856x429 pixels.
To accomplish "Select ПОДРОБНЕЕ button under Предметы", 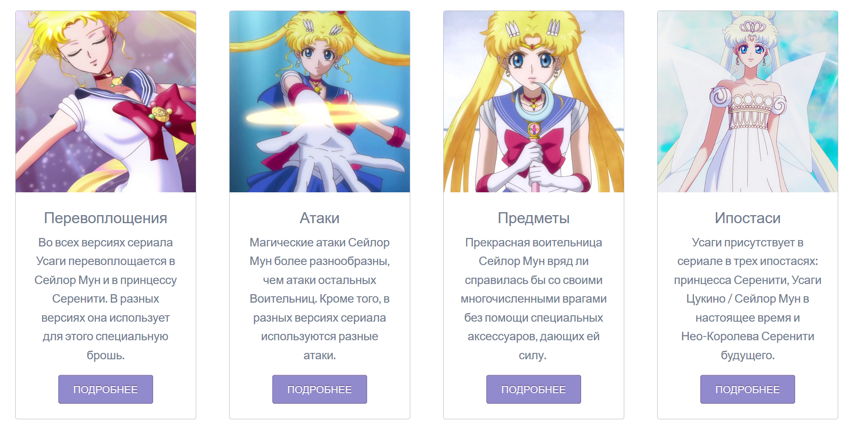I will [x=534, y=389].
